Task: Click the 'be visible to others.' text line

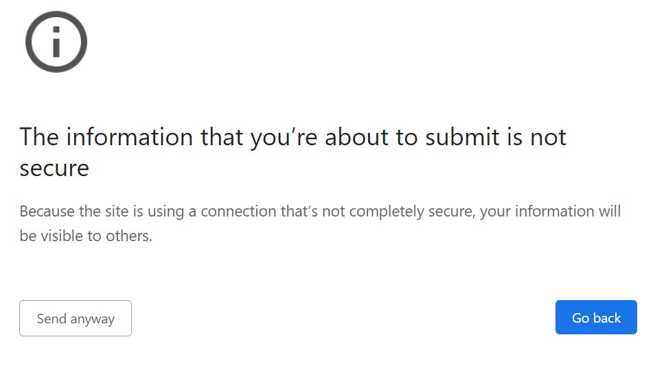Action: point(86,236)
